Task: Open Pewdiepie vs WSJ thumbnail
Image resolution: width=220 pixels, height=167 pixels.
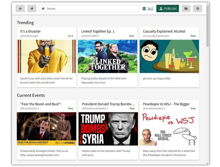Action: (x=169, y=129)
